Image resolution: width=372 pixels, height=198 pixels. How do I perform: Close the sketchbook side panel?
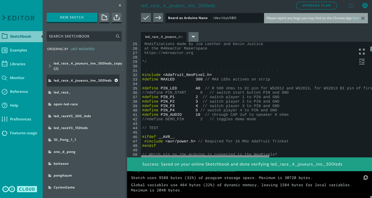pos(120,5)
